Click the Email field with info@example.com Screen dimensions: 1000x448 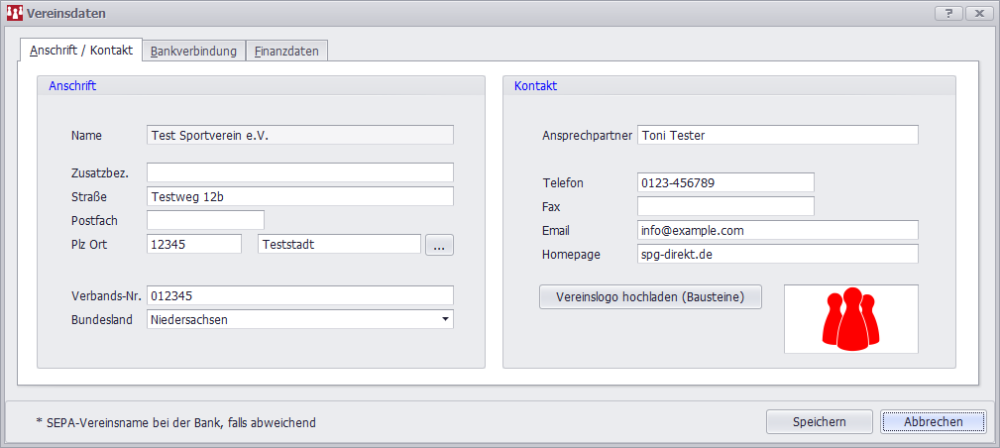tap(777, 230)
